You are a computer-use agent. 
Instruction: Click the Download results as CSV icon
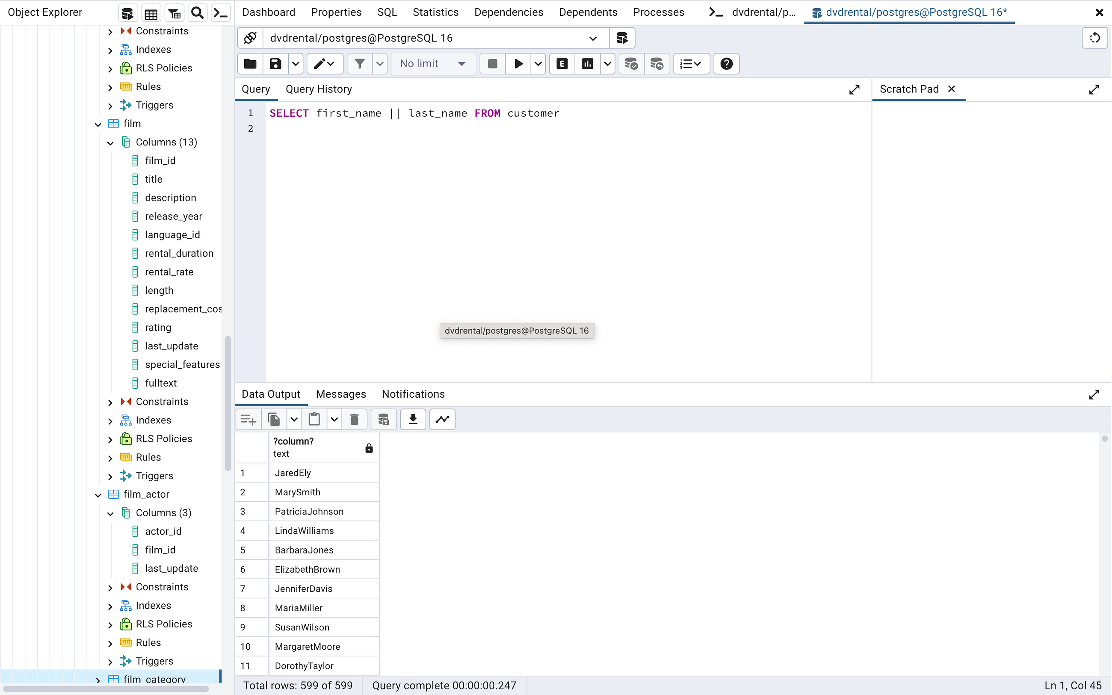(x=413, y=419)
